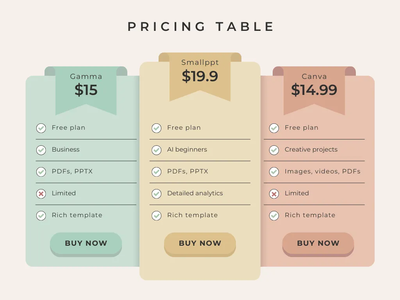400x300 pixels.
Task: Click checkmark next to Creative projects
Action: [274, 150]
